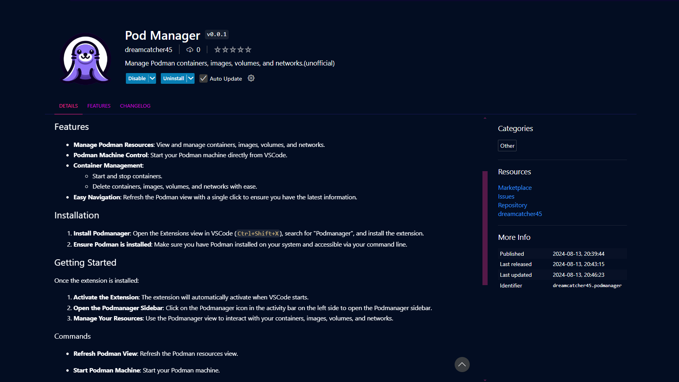Click 'Start Podman Machine' command text
The image size is (679, 382).
tap(107, 370)
